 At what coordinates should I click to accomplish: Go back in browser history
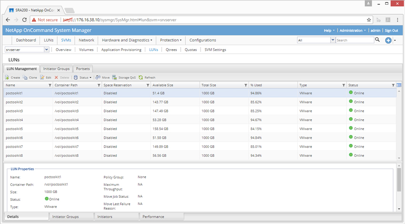8,20
